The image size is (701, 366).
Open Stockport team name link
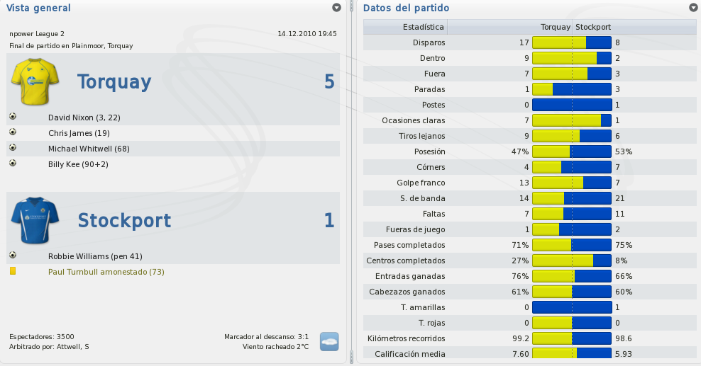click(x=124, y=221)
